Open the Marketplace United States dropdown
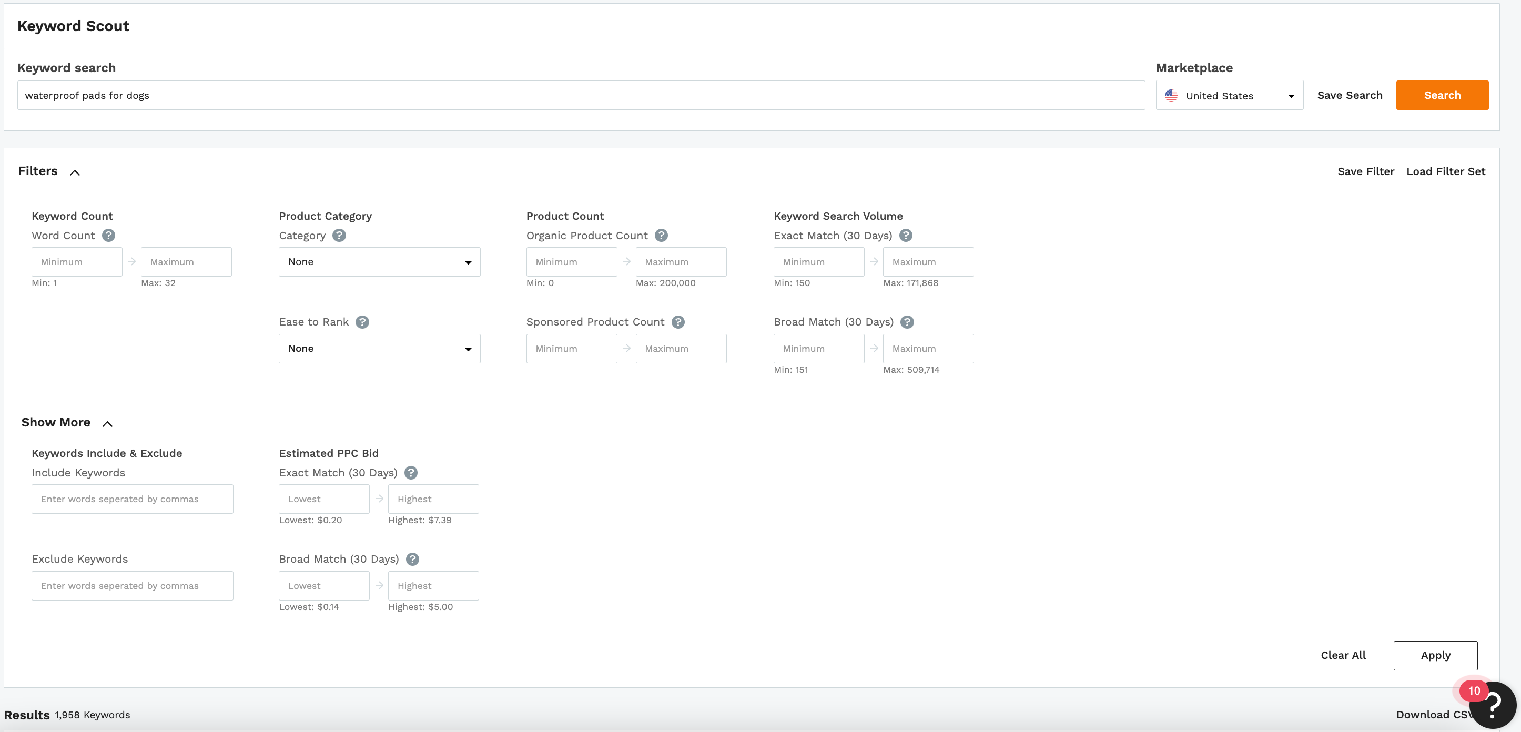Viewport: 1521px width, 732px height. point(1229,96)
